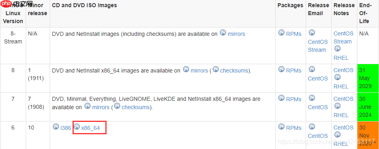Open RPMs packages link for version 7
379x149 pixels.
click(x=294, y=99)
